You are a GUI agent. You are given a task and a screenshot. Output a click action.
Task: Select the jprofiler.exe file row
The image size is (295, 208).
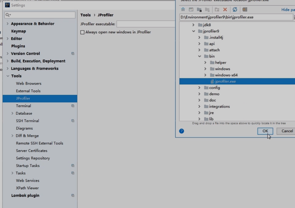(237, 82)
